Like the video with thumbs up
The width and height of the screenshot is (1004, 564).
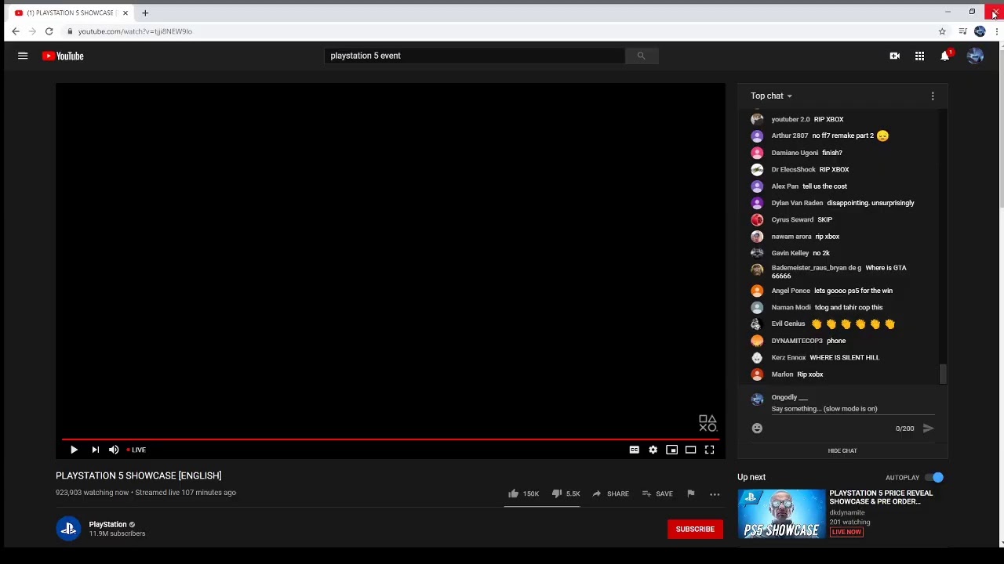(x=513, y=493)
